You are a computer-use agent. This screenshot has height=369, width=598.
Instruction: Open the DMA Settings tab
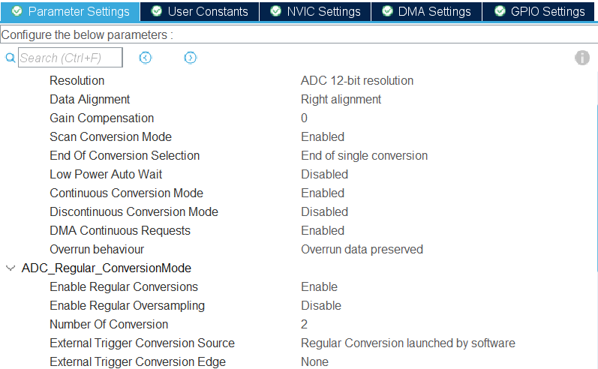tap(434, 11)
